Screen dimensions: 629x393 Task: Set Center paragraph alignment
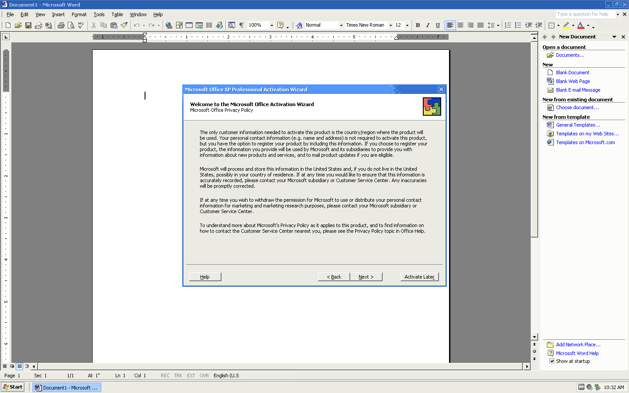coord(460,25)
